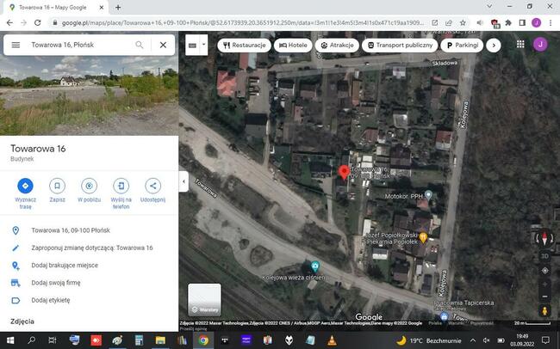This screenshot has height=349, width=560.
Task: Reset map orientation with the compass
Action: [x=544, y=238]
